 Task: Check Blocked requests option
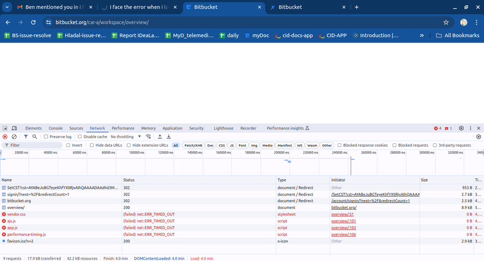click(x=394, y=145)
